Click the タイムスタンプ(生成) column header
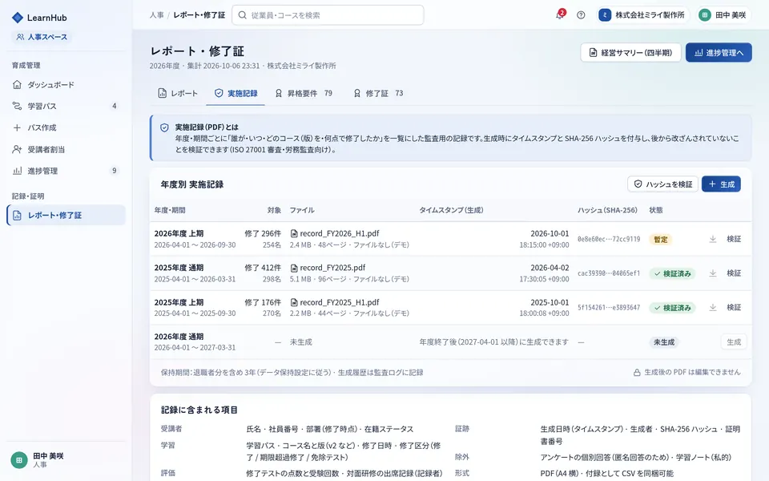The height and width of the screenshot is (481, 769). pos(451,210)
